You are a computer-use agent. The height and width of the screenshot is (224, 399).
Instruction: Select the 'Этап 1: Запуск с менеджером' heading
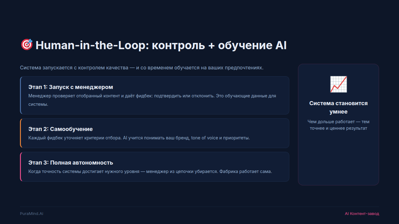[x=70, y=87]
